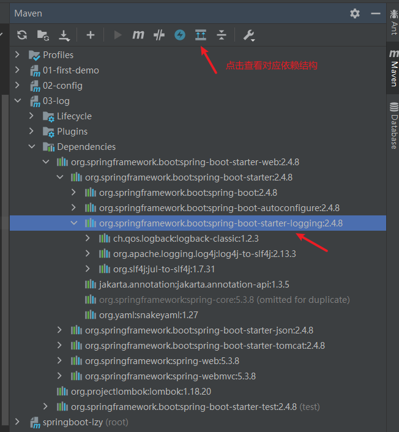
Task: Collapse the Dependencies node
Action: [32, 147]
